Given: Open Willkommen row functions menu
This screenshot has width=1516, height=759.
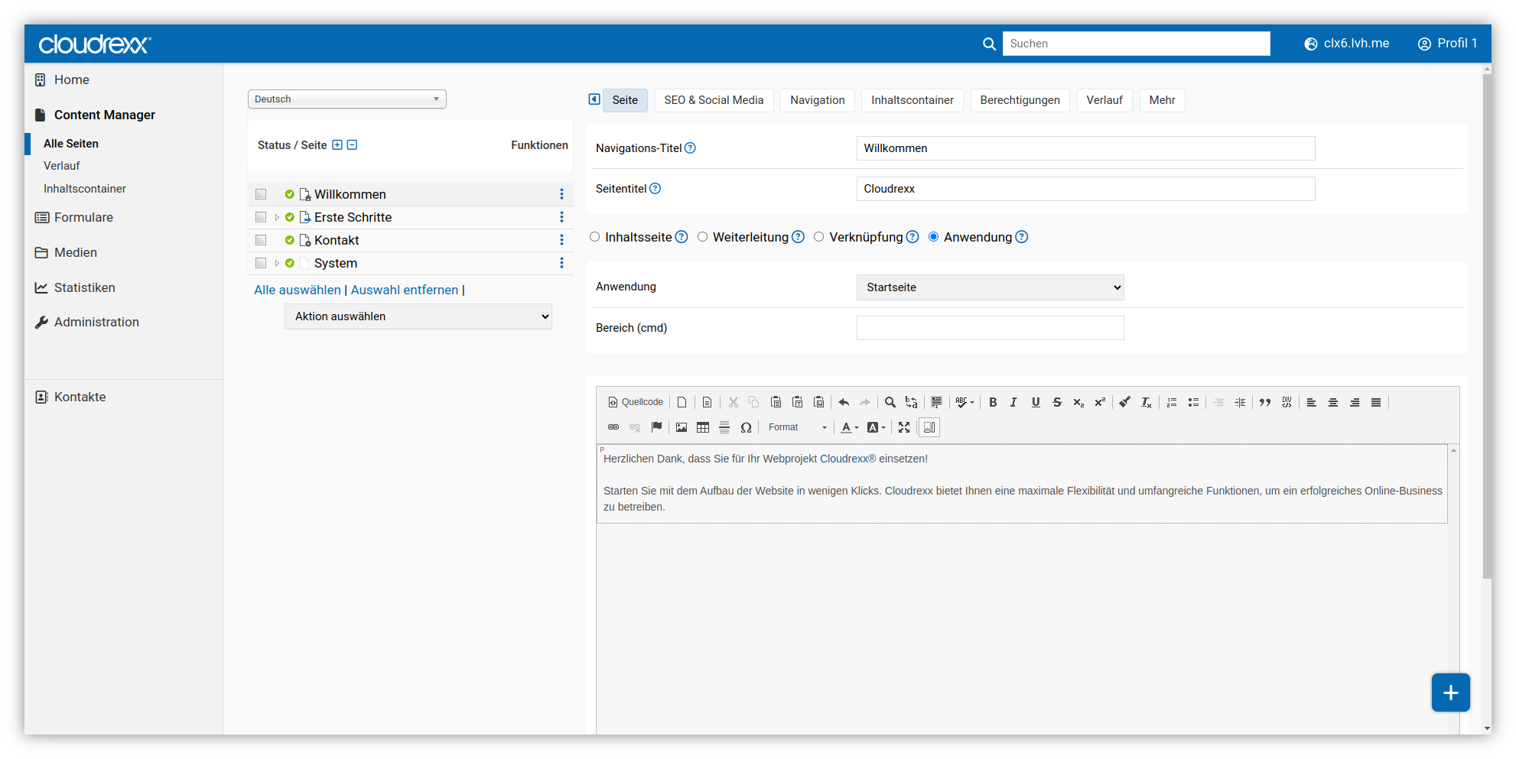Looking at the screenshot, I should (x=561, y=194).
